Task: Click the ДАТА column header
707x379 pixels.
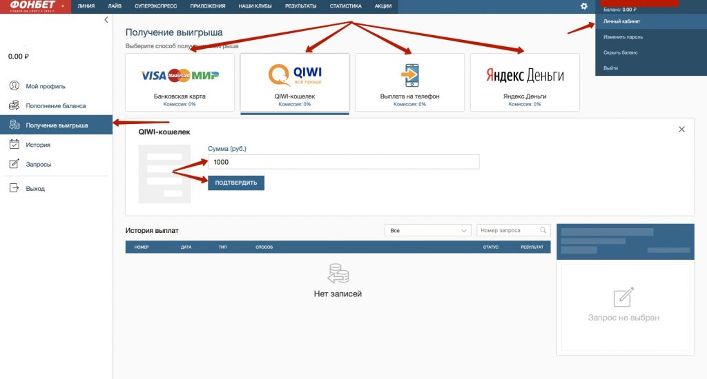Action: pyautogui.click(x=186, y=247)
